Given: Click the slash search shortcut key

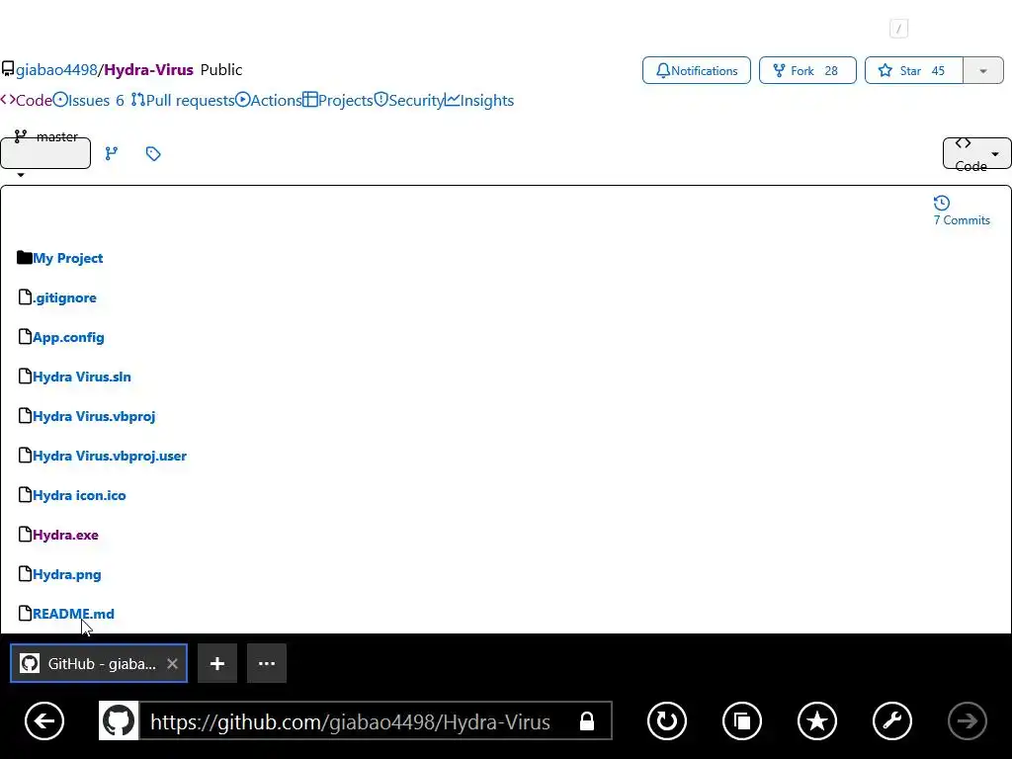Looking at the screenshot, I should tap(898, 29).
